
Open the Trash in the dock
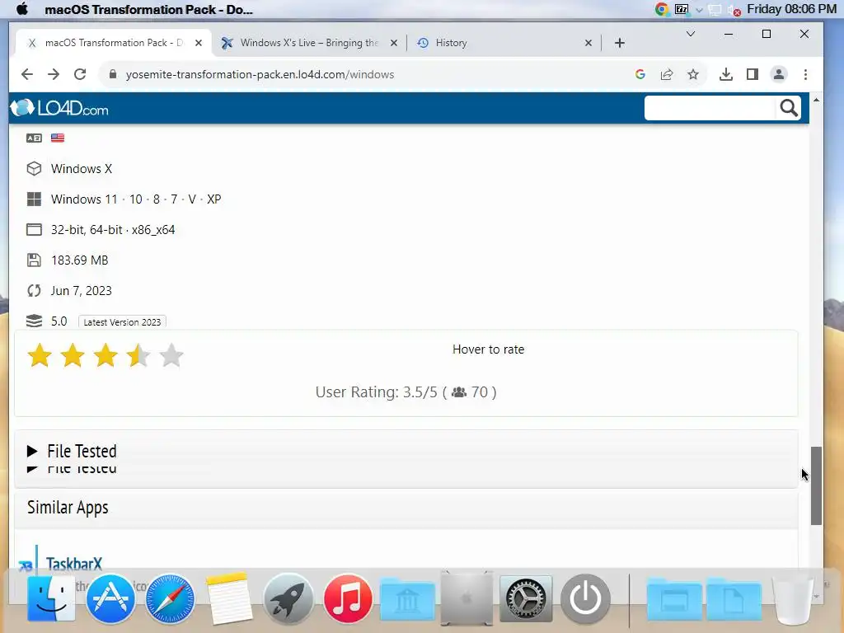coord(792,600)
